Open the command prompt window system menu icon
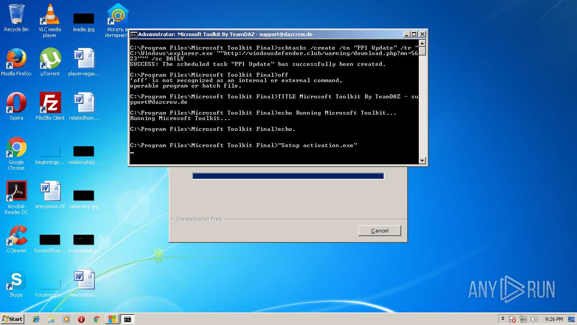This screenshot has height=325, width=577. (133, 34)
